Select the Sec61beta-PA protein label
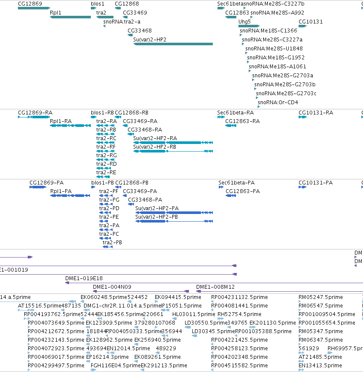This screenshot has height=372, width=363. point(236,183)
